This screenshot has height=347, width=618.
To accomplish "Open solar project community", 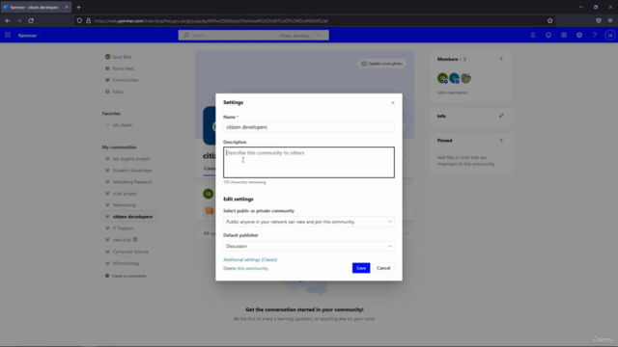I will pyautogui.click(x=125, y=194).
